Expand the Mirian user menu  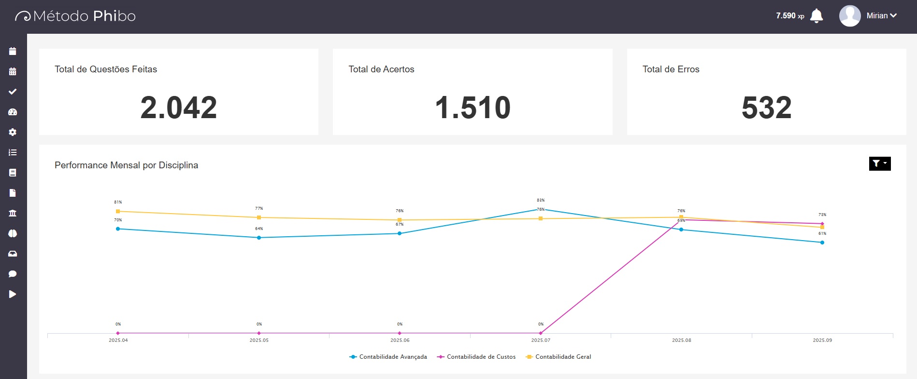(881, 16)
